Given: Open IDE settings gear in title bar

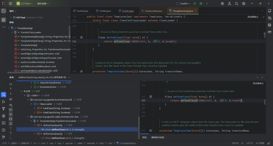Looking at the screenshot, I should point(244,3).
